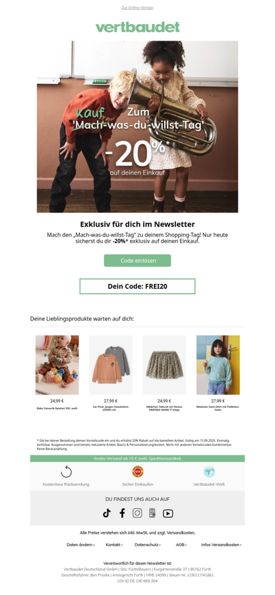Open the TikTok social icon
The image size is (275, 595).
point(107,513)
